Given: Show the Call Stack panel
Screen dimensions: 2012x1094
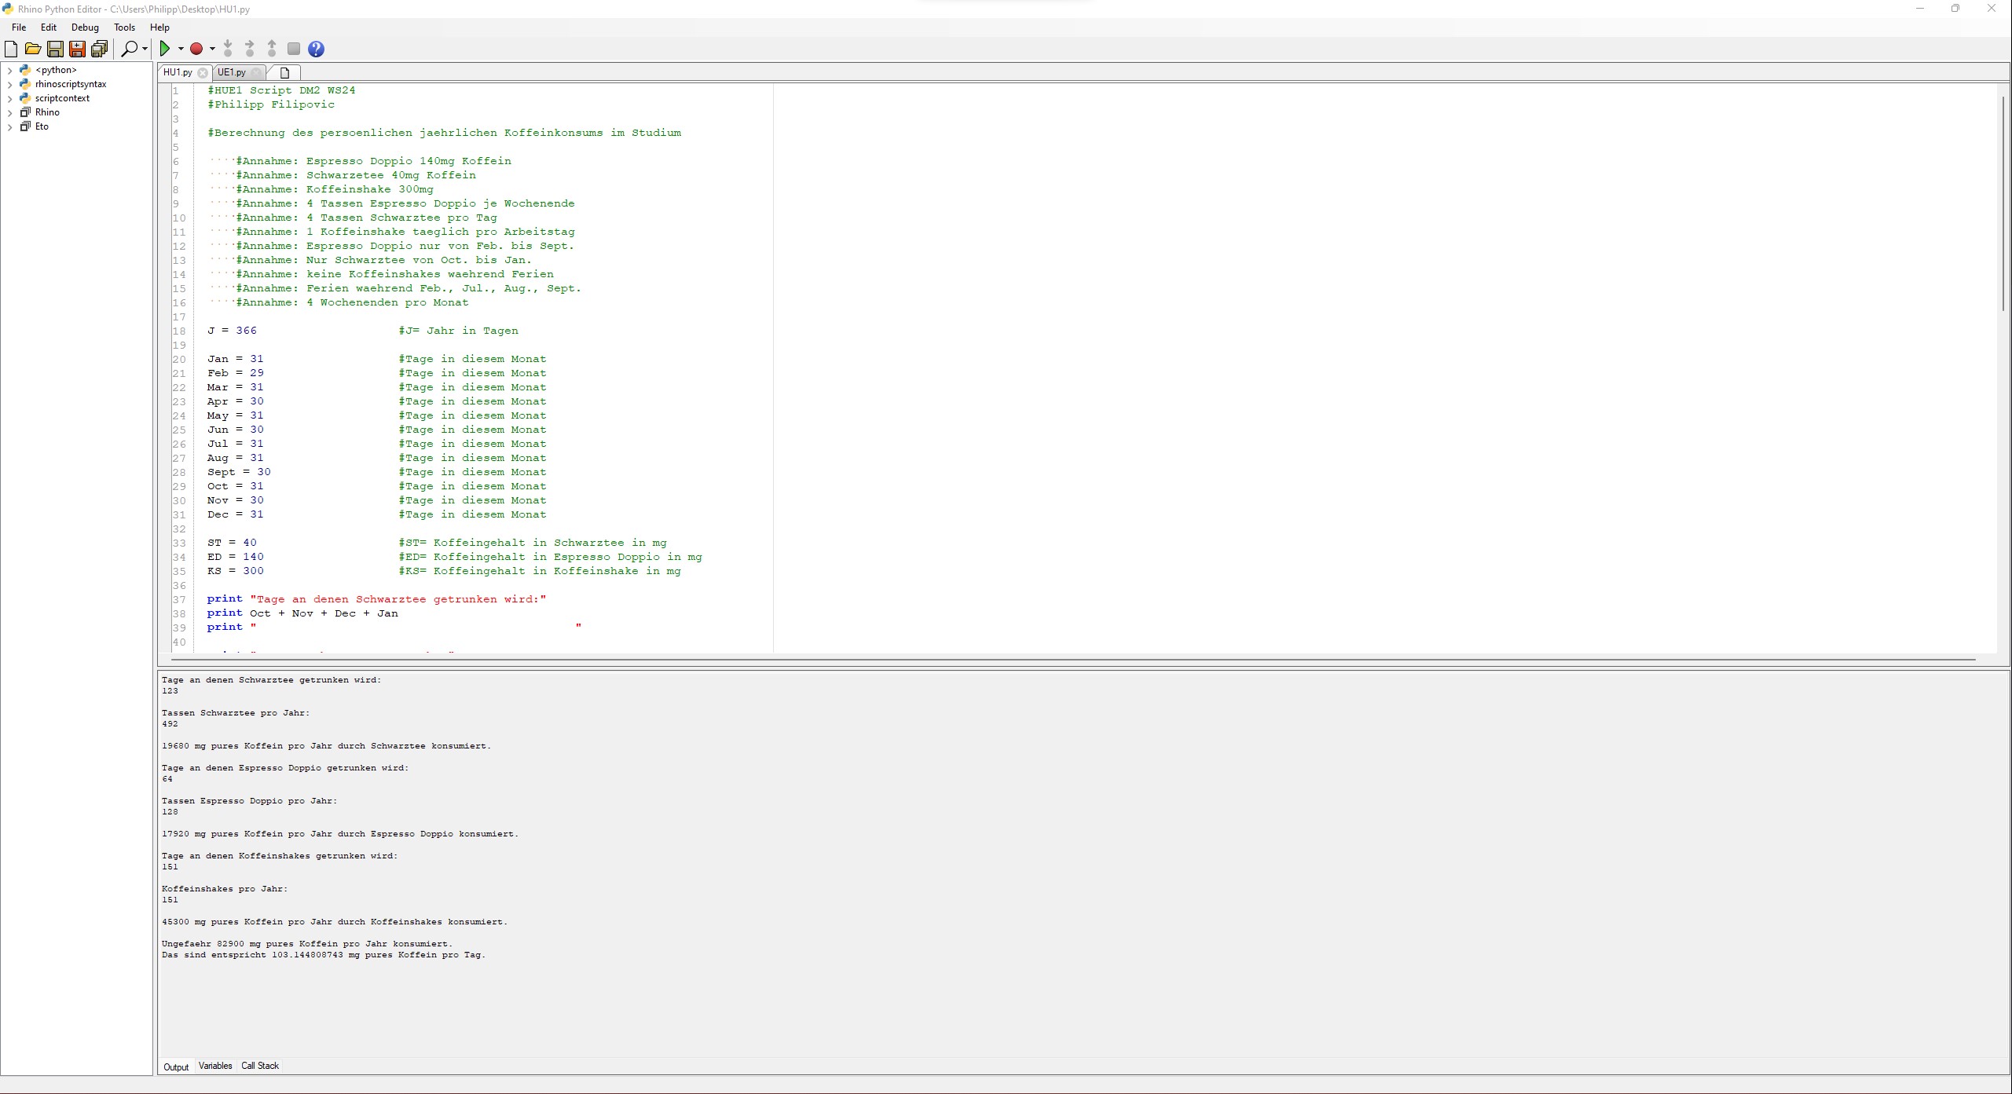Looking at the screenshot, I should 260,1066.
